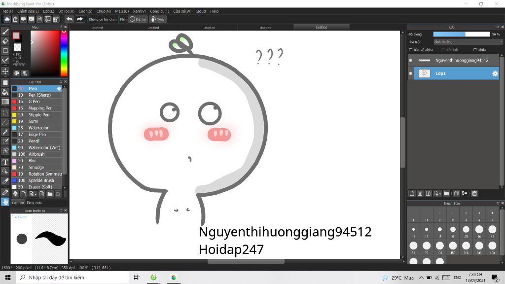Adjust the Độ trong opacity slider
The image size is (505, 284).
(x=462, y=34)
